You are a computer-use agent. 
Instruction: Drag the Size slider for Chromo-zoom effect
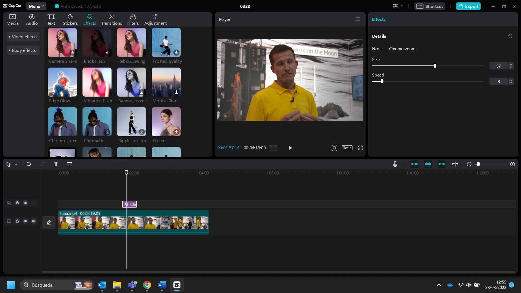(436, 66)
